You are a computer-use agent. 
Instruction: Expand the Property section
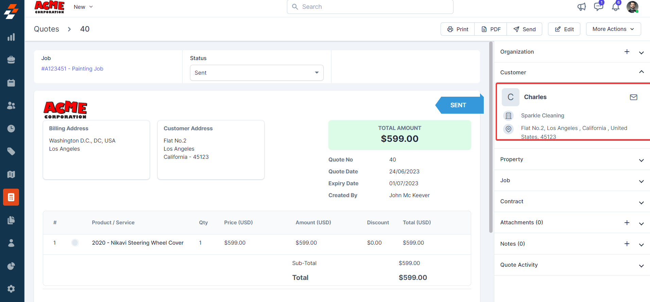pos(641,160)
